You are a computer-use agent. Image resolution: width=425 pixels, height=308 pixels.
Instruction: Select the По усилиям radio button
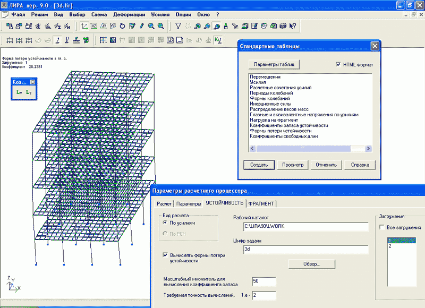165,223
